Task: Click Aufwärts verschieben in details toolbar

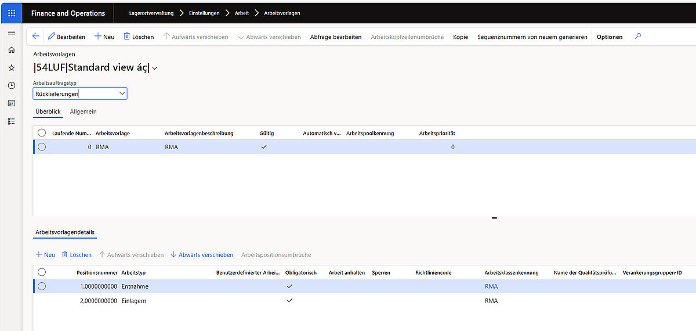Action: click(131, 255)
